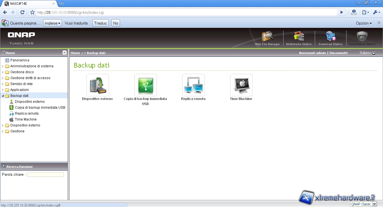Select Panoramica in the sidebar tree
Screen dimensions: 383x207
pos(20,60)
